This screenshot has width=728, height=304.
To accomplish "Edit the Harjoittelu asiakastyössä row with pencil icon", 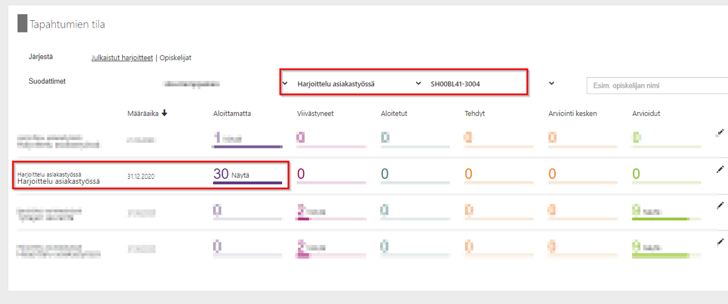I will click(720, 170).
